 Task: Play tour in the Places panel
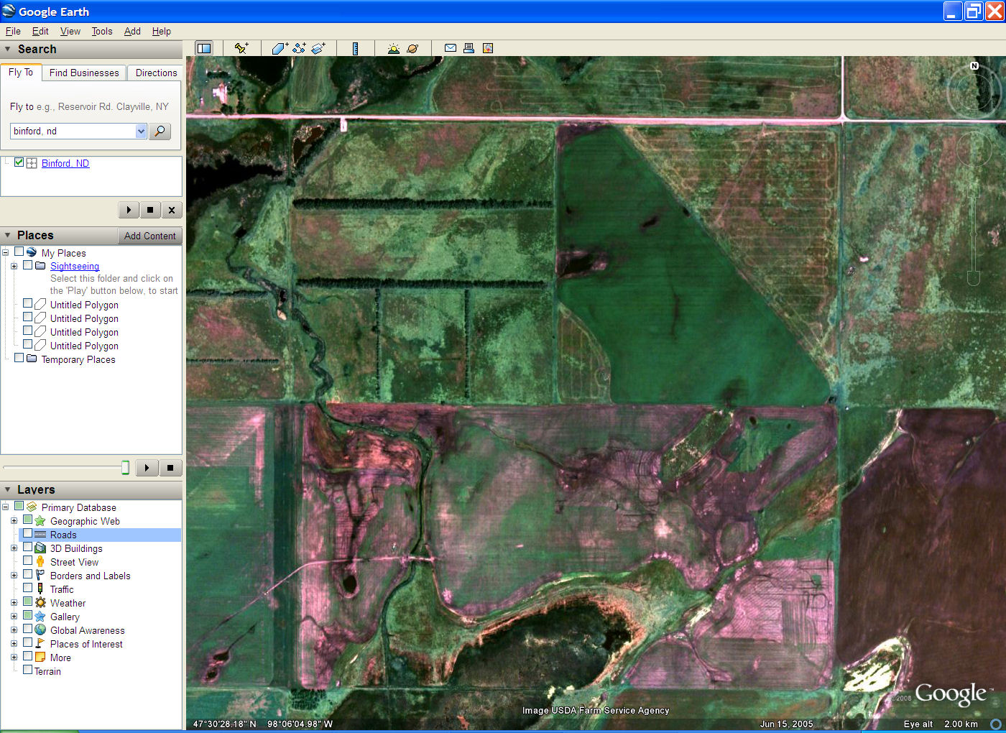tap(147, 468)
